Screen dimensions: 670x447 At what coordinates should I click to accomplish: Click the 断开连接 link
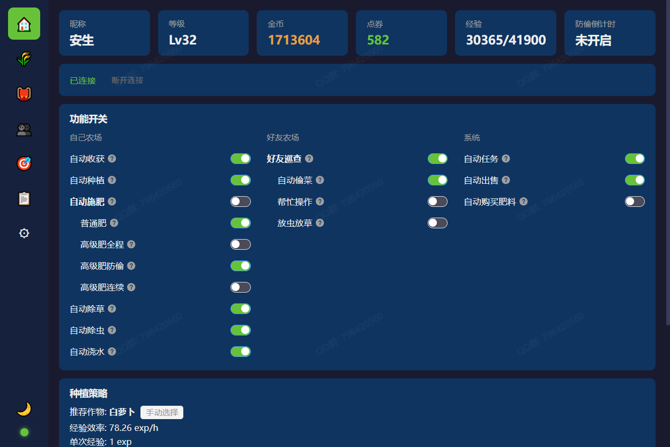(x=128, y=80)
